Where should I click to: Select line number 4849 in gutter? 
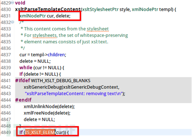click(6, 133)
